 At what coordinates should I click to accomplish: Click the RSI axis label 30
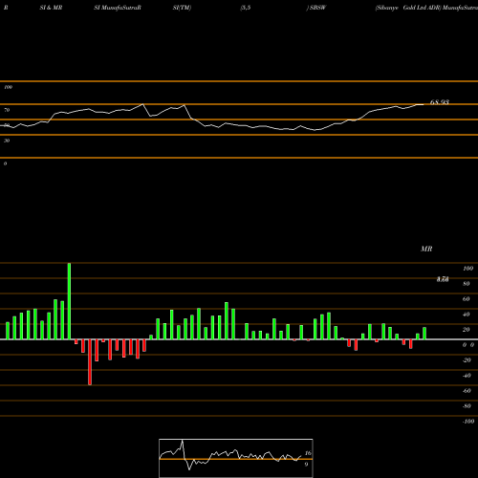[7, 141]
